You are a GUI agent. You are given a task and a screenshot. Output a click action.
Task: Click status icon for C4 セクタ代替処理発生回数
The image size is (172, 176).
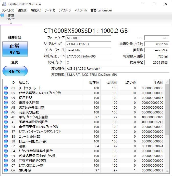point(6,151)
